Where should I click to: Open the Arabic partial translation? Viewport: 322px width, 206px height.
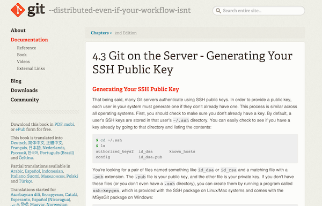pyautogui.click(x=17, y=171)
